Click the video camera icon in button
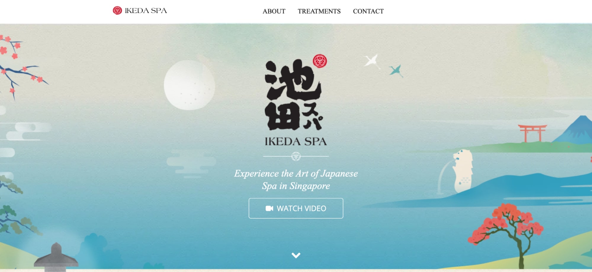Image resolution: width=592 pixels, height=272 pixels. coord(269,208)
